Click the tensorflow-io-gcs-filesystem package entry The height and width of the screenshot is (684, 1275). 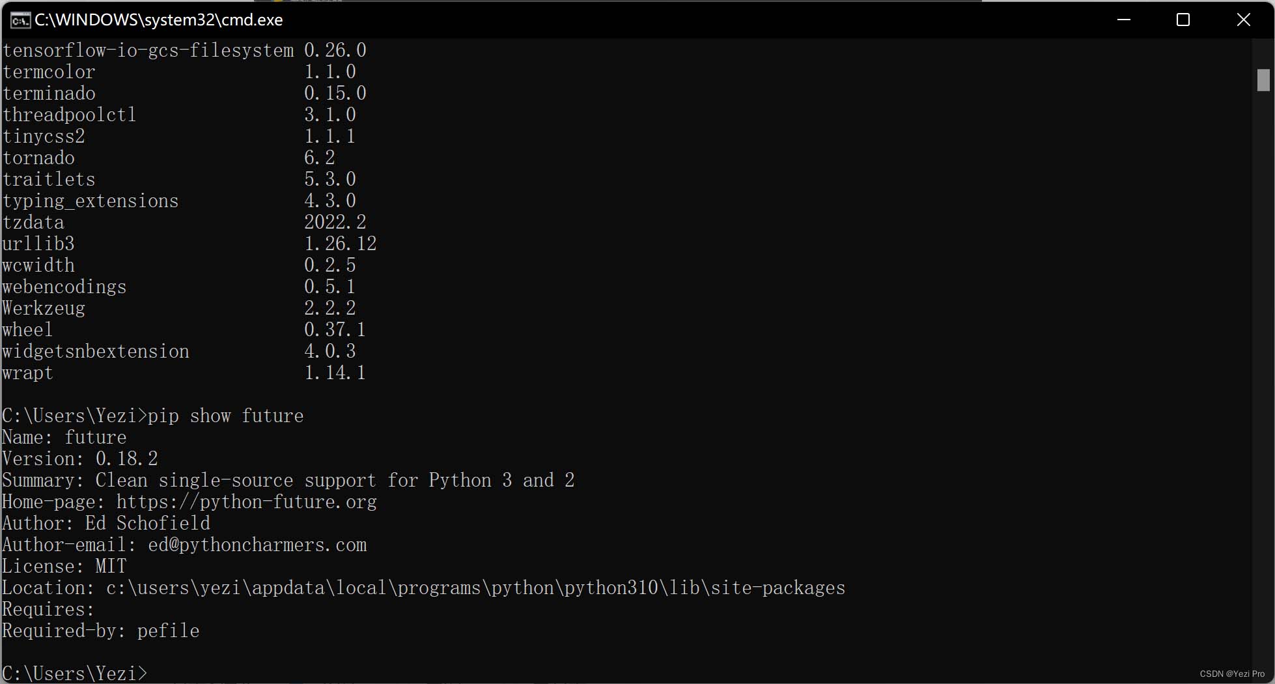148,51
